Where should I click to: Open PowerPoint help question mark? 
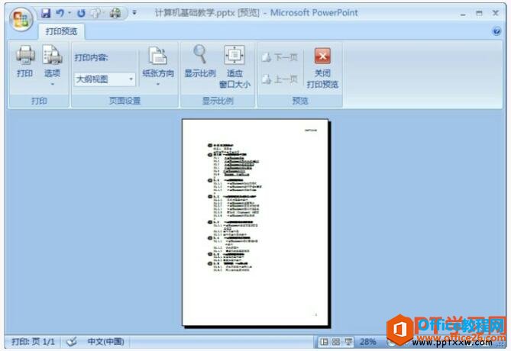pyautogui.click(x=496, y=31)
